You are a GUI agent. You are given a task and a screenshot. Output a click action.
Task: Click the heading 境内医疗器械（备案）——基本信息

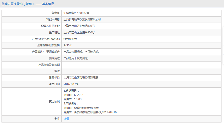[x=29, y=4]
